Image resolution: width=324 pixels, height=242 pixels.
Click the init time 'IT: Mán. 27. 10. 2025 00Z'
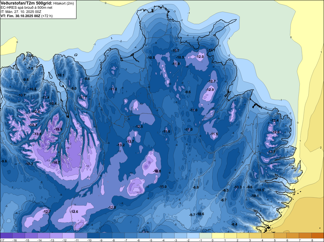coord(21,12)
